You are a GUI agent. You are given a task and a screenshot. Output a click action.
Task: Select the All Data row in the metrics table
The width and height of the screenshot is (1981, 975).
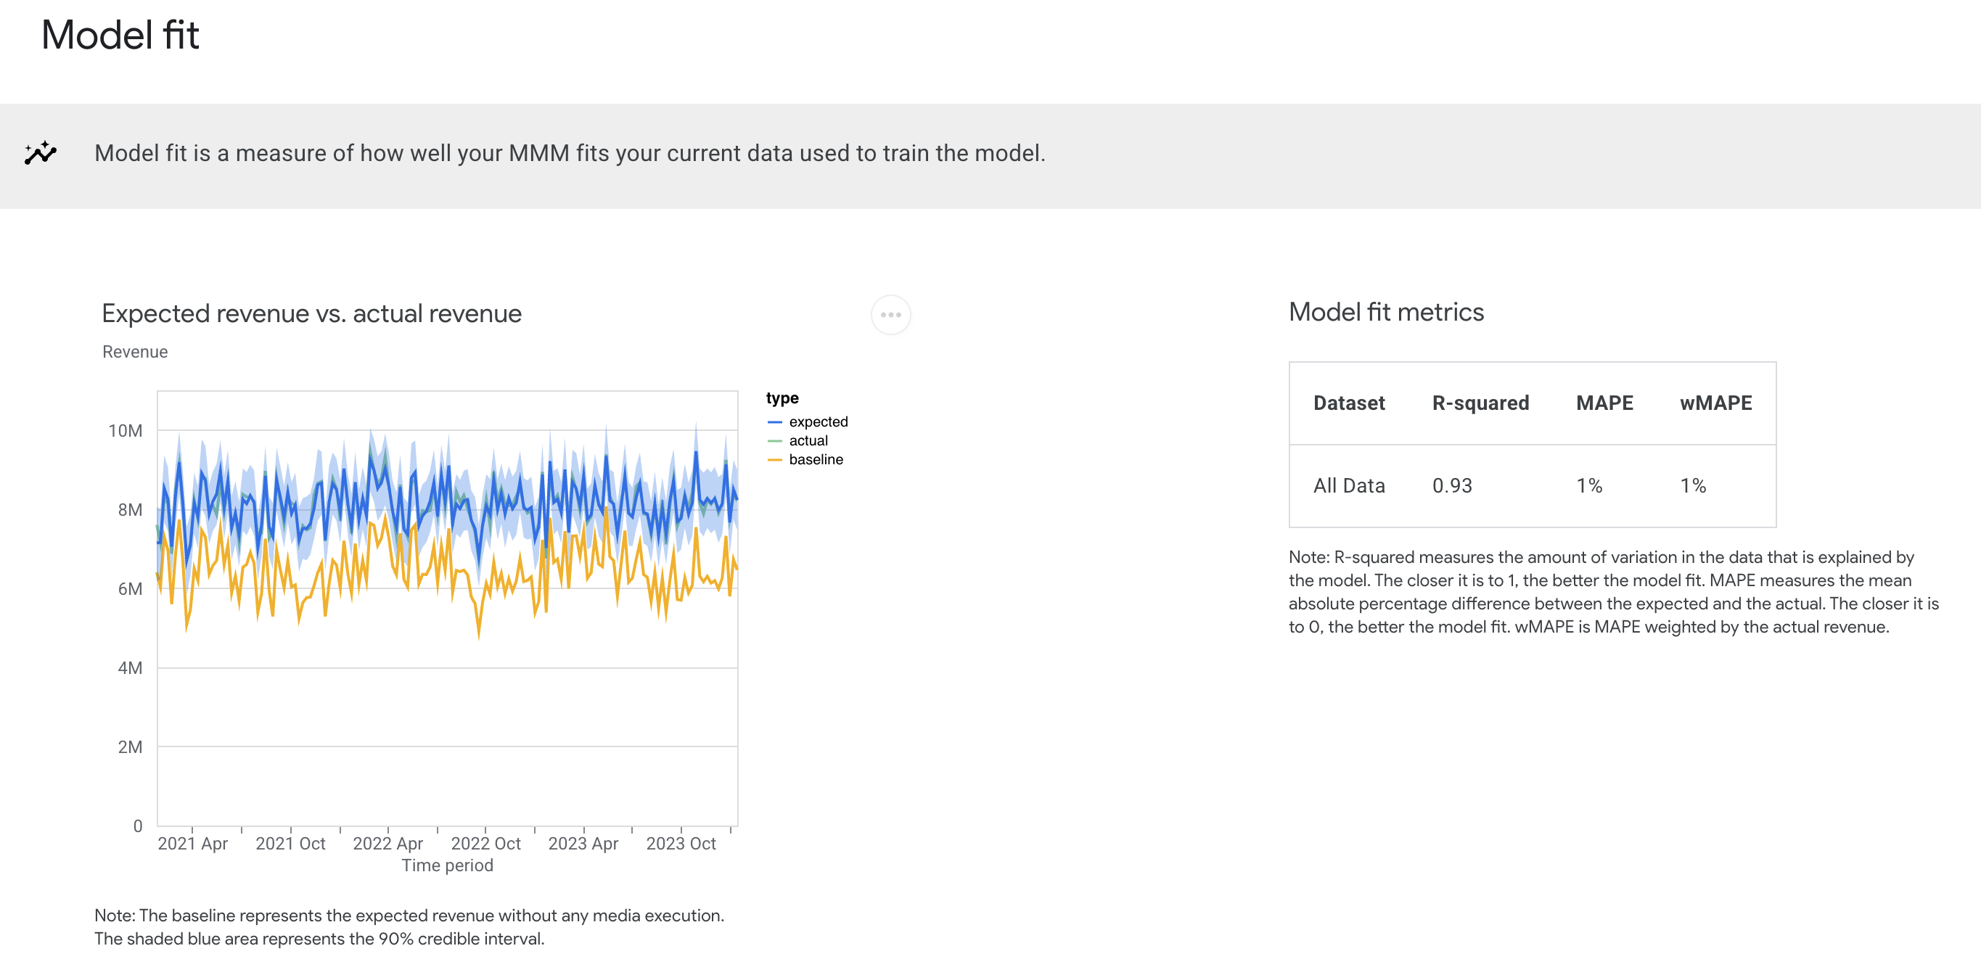click(1349, 485)
